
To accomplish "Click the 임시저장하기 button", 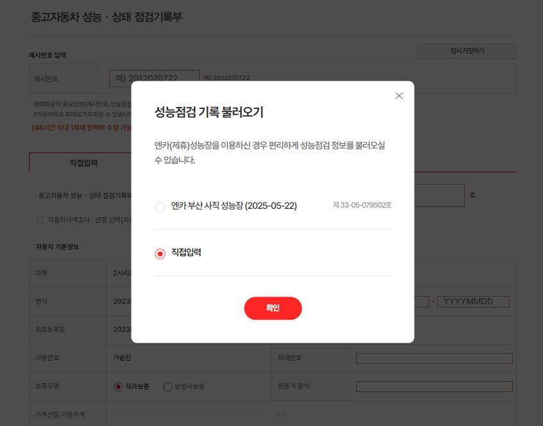I will [x=467, y=51].
